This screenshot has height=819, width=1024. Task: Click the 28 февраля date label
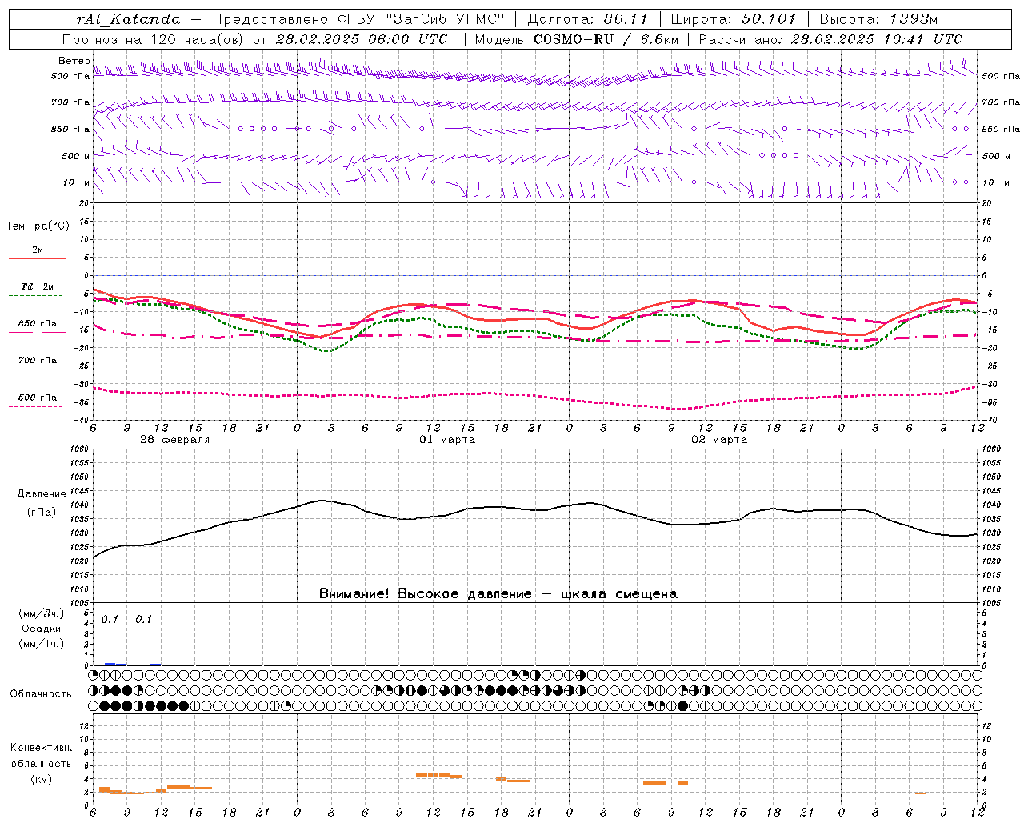174,440
